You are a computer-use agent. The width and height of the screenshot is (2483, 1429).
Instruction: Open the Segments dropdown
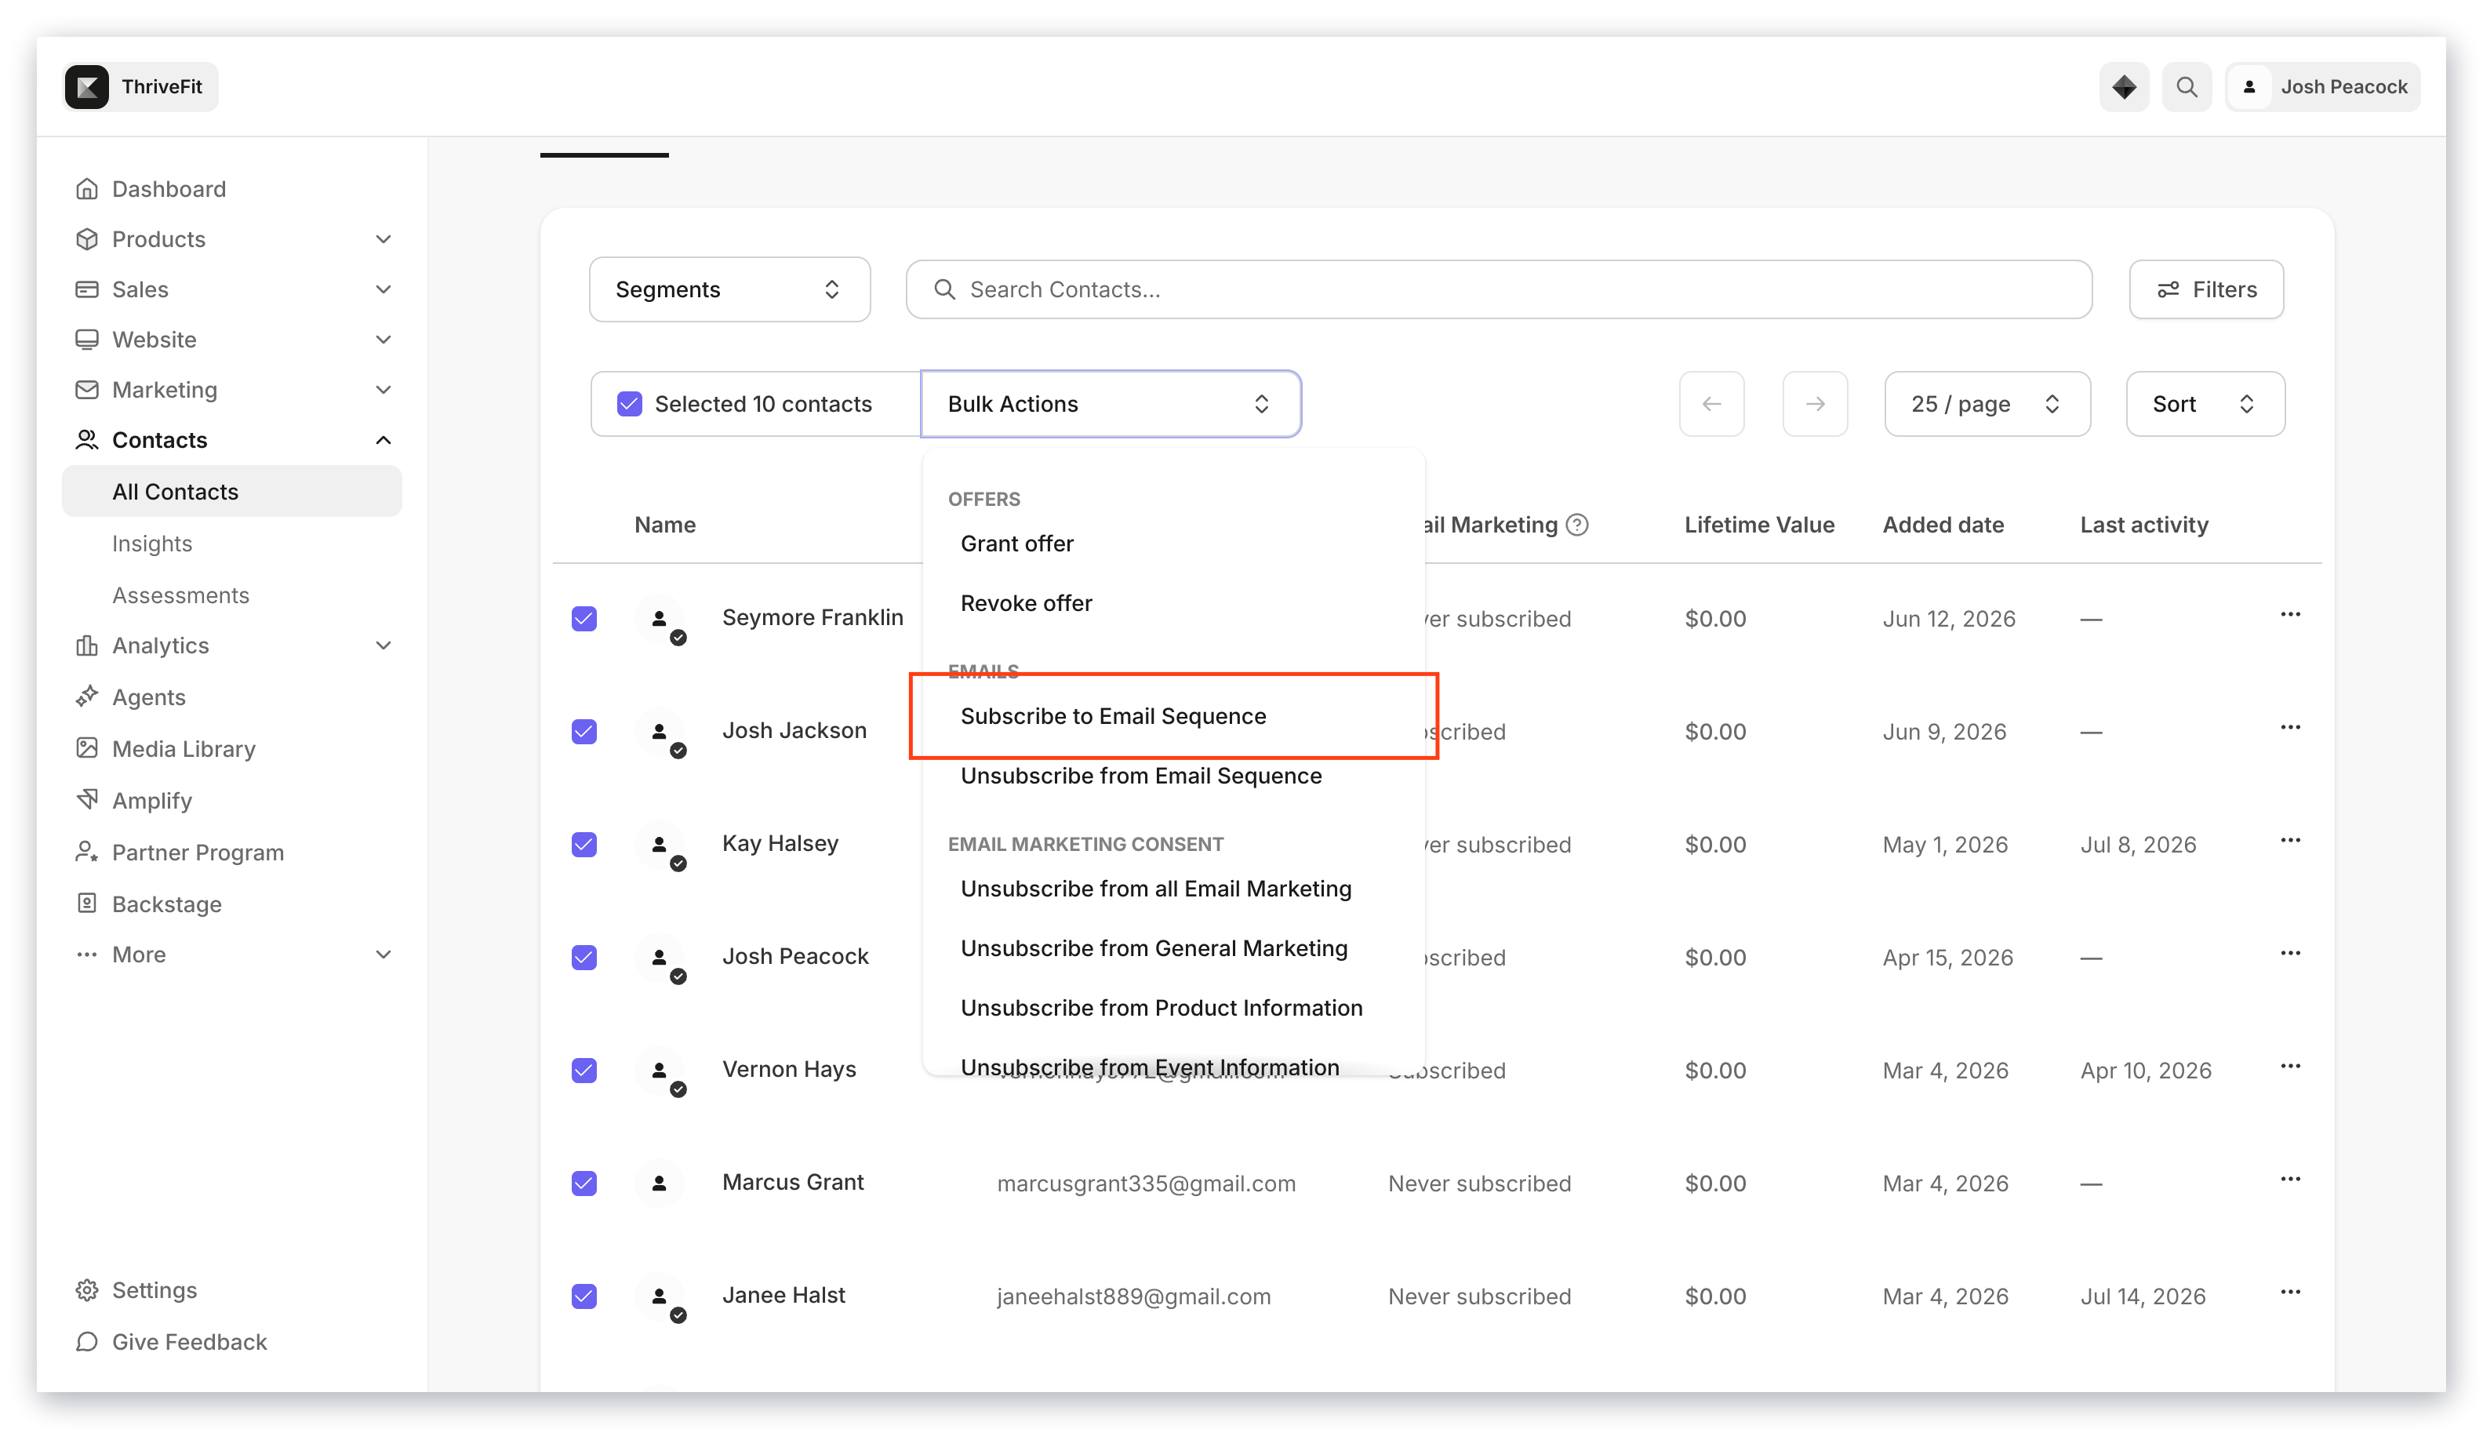(729, 289)
